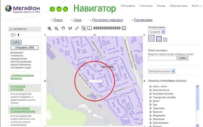Click the object list scrollbar thumb
Viewport: 203px width, 127px height.
[x=197, y=99]
